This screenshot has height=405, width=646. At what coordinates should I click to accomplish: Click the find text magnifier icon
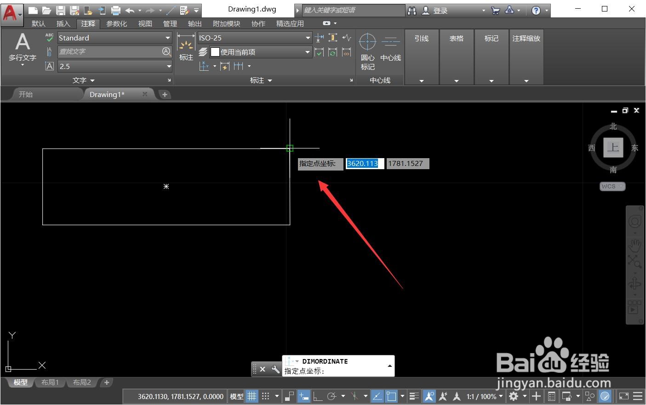tap(166, 51)
